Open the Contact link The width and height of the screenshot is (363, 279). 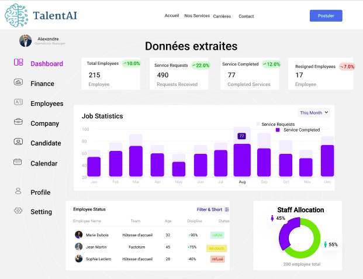pos(246,16)
